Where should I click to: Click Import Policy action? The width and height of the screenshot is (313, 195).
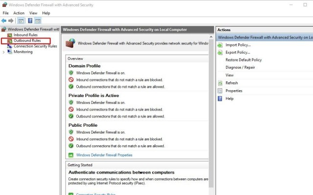tap(238, 45)
